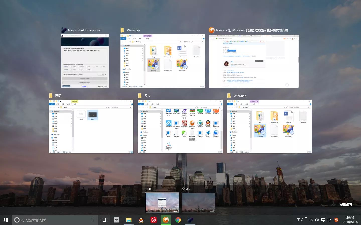
Task: Open the Sogou input tray icon
Action: tap(336, 220)
